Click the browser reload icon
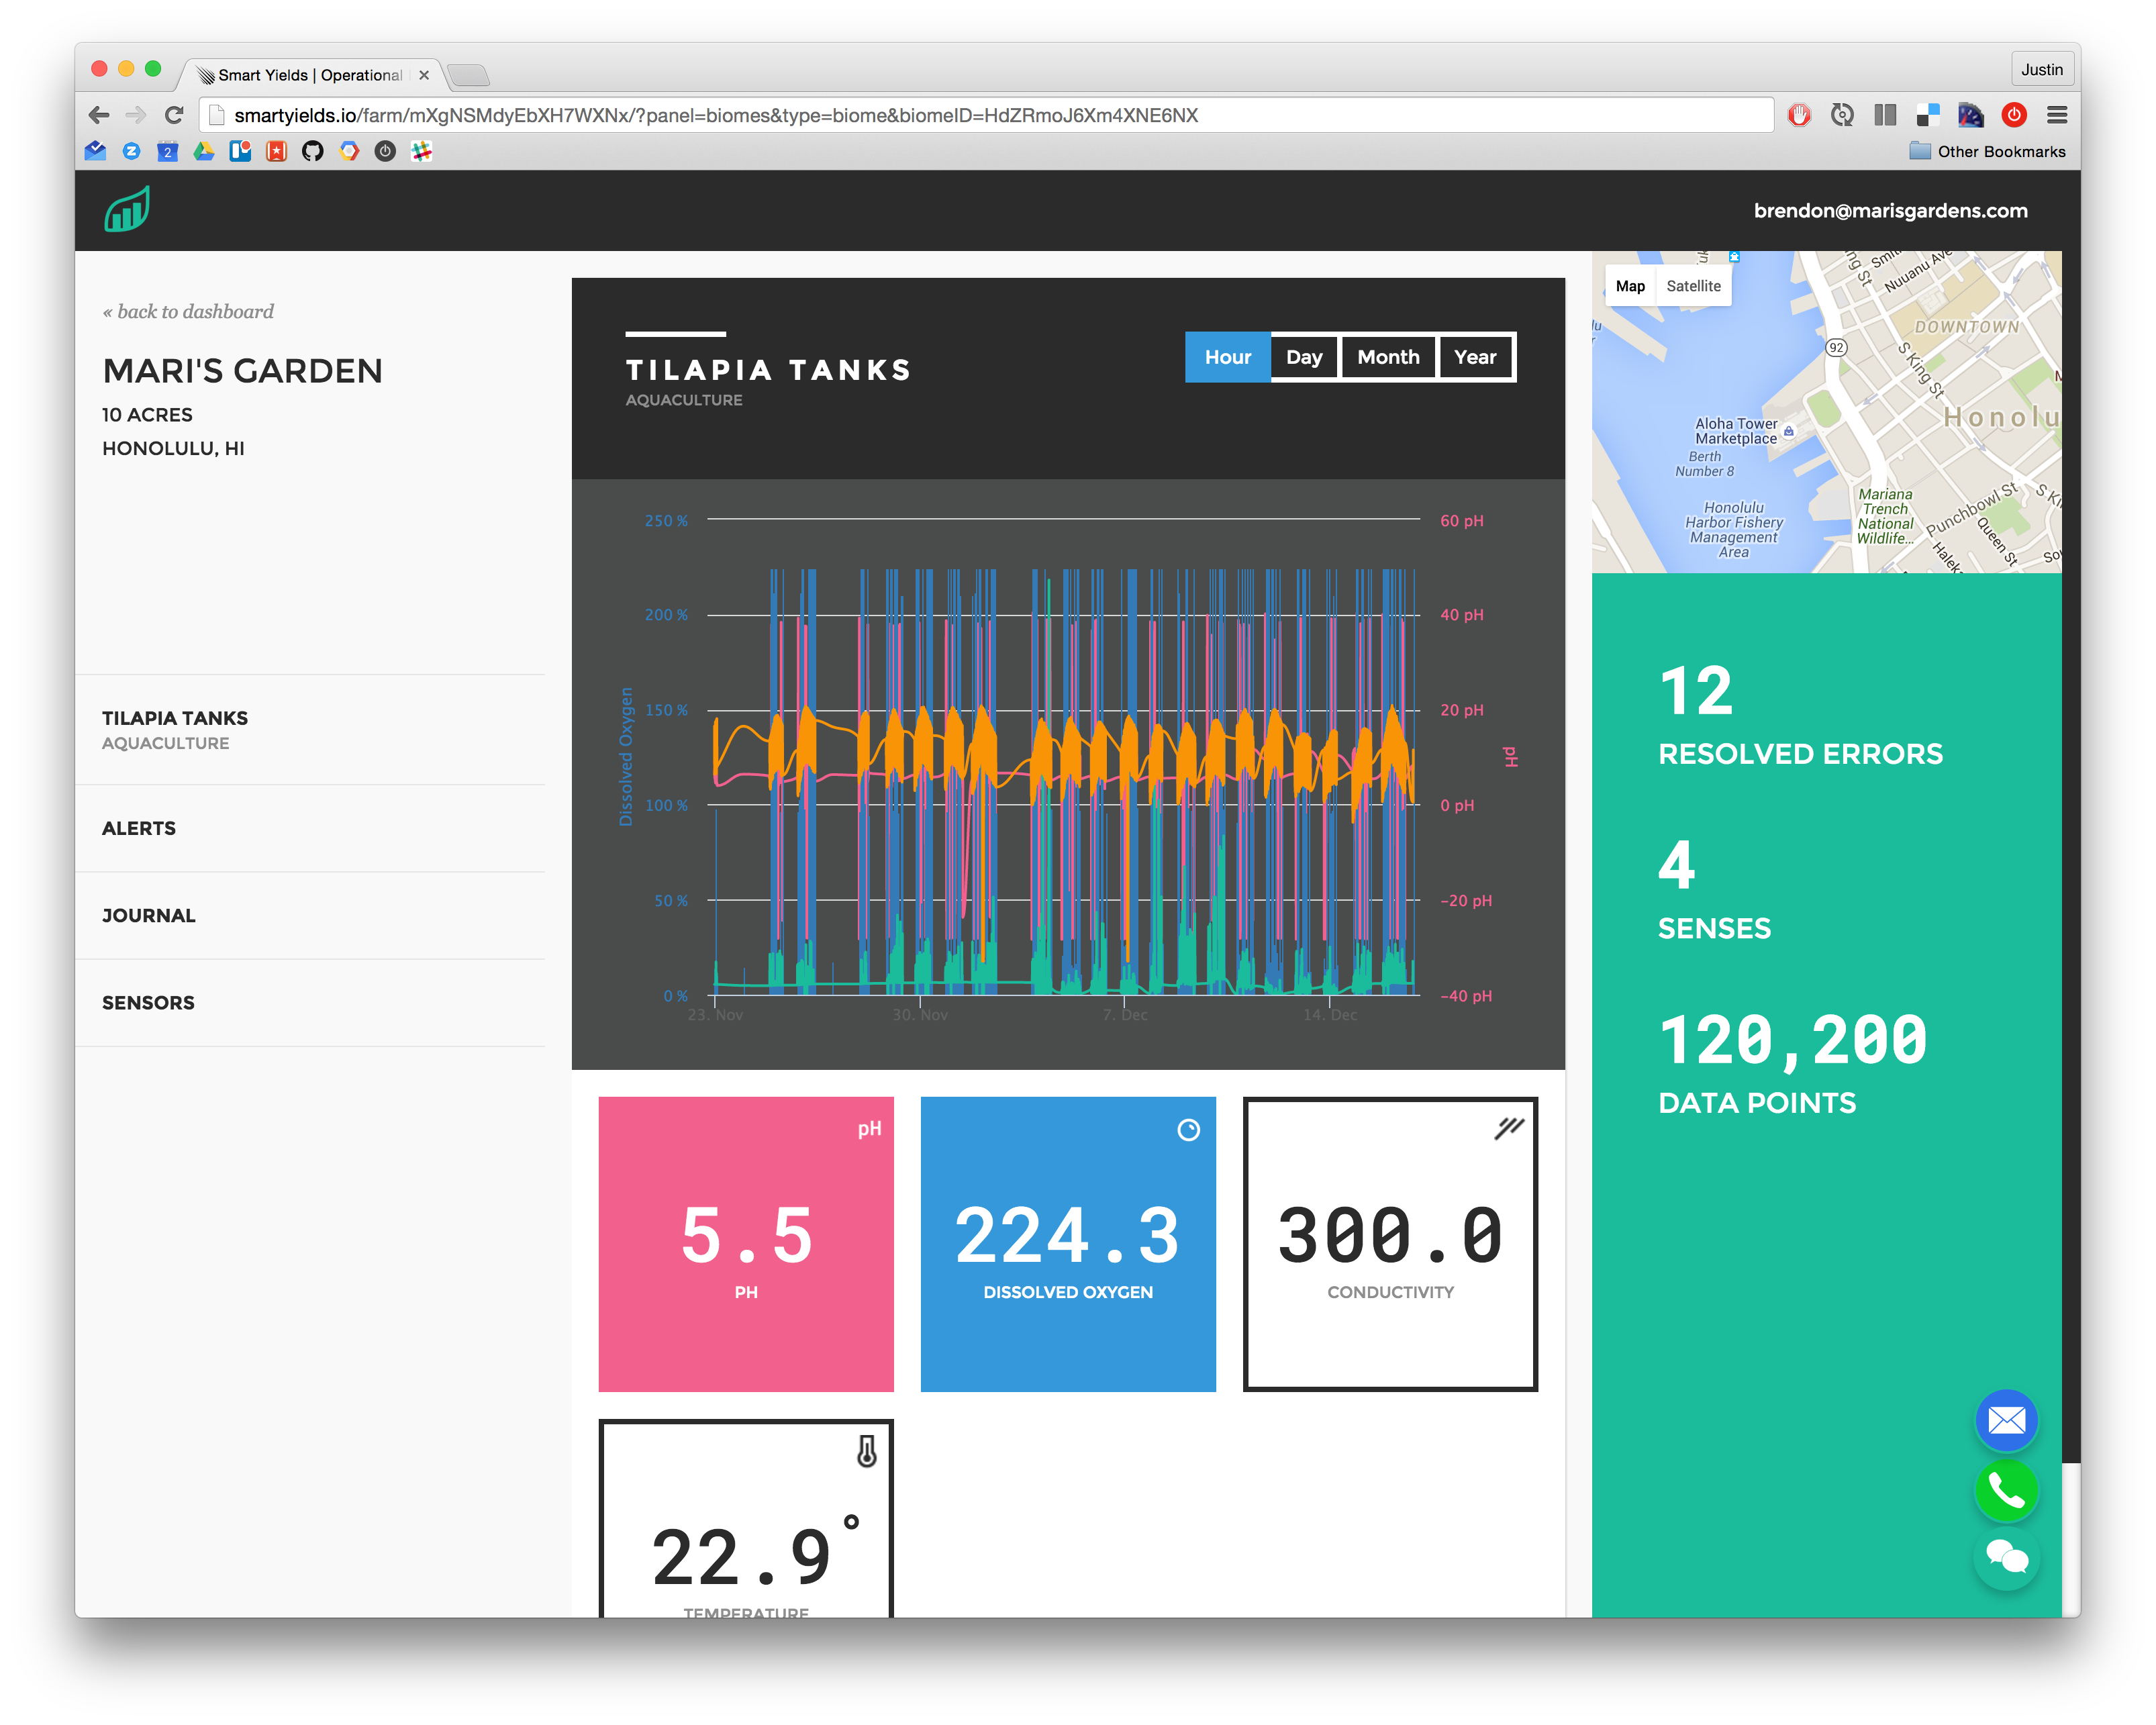This screenshot has width=2156, height=1725. click(x=174, y=115)
